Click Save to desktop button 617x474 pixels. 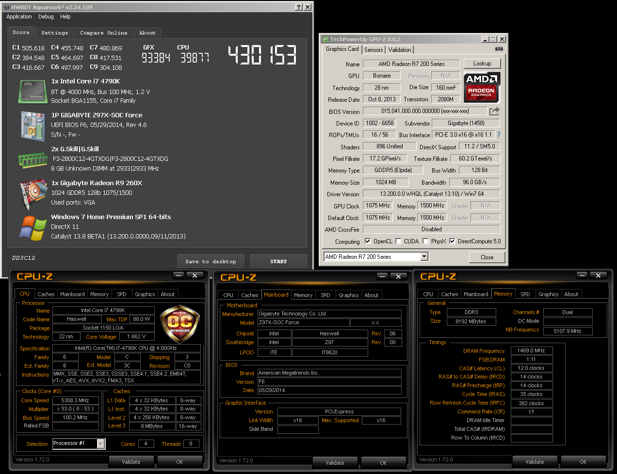[x=211, y=261]
